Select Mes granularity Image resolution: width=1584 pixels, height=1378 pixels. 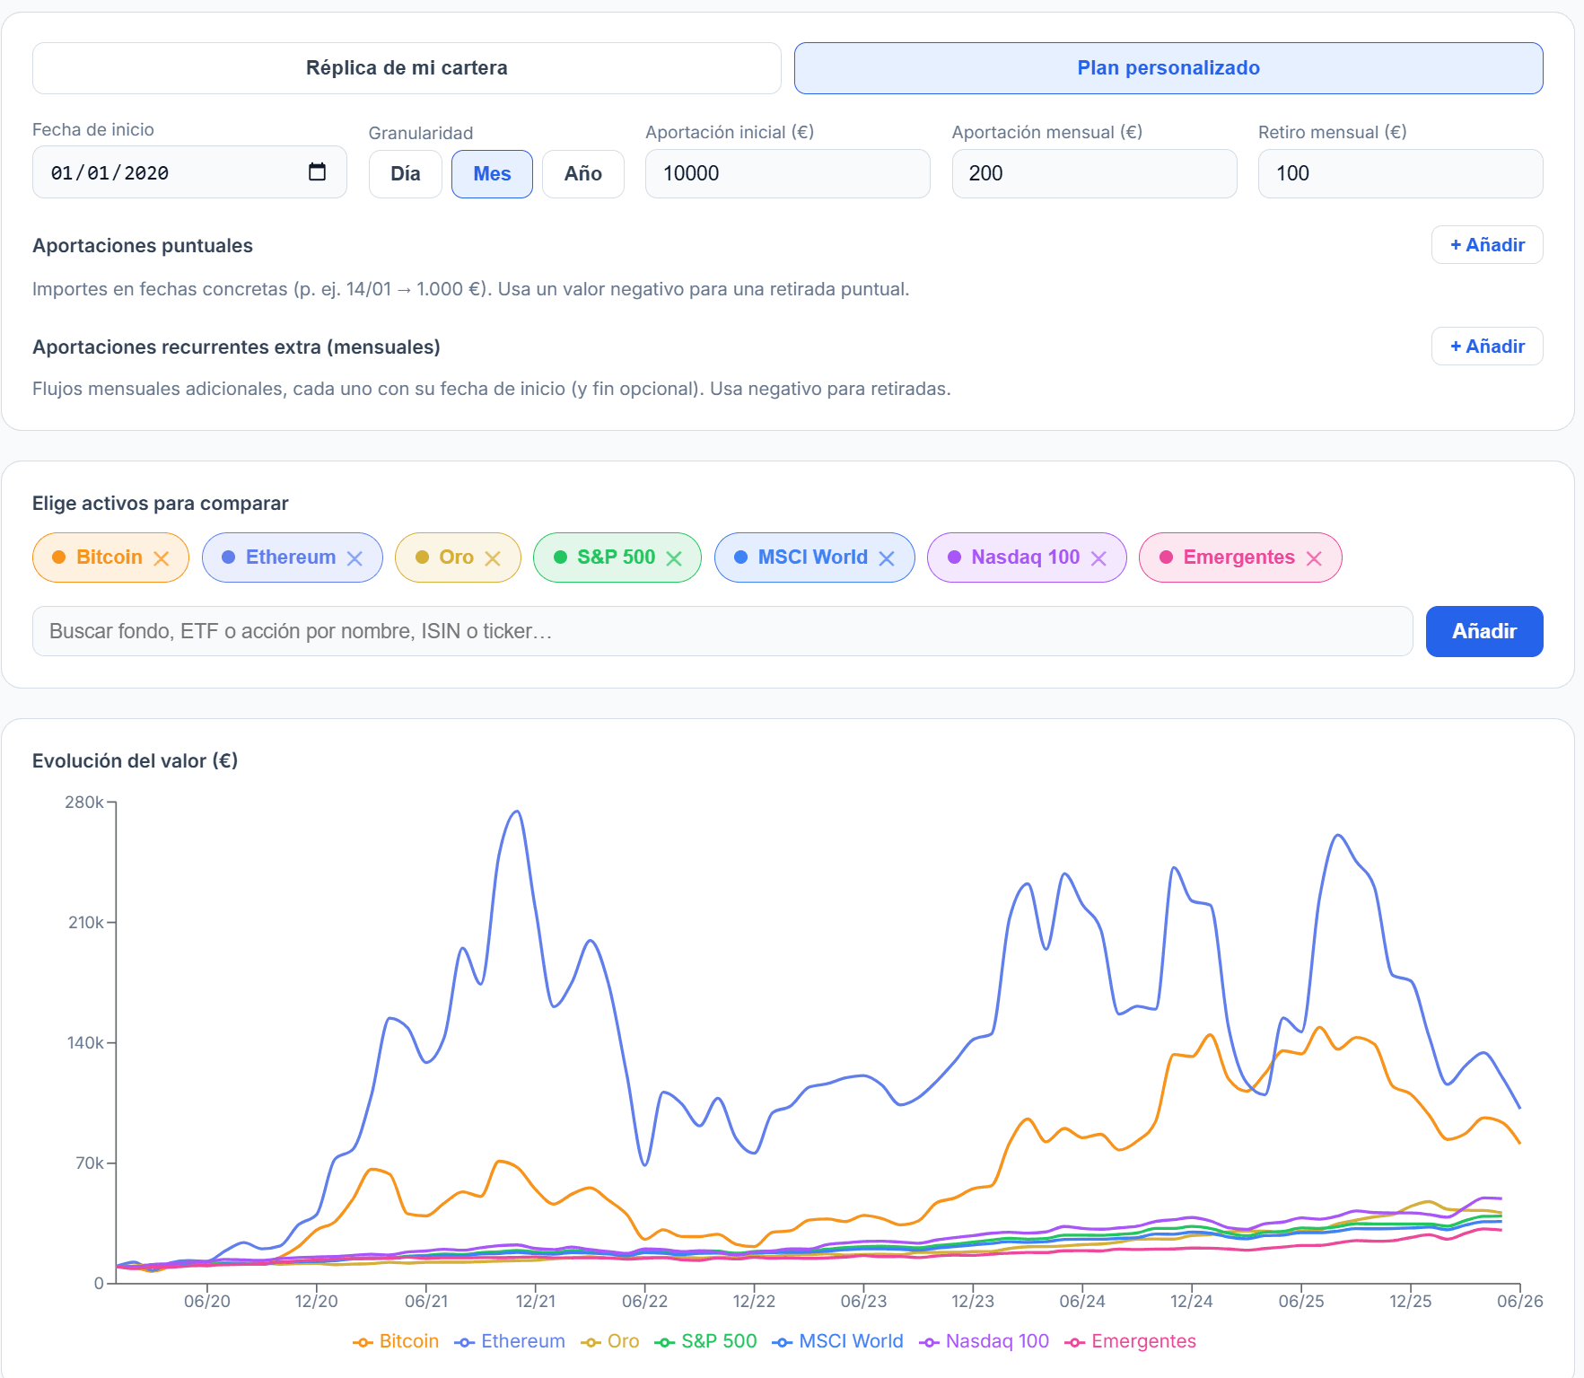click(x=492, y=174)
